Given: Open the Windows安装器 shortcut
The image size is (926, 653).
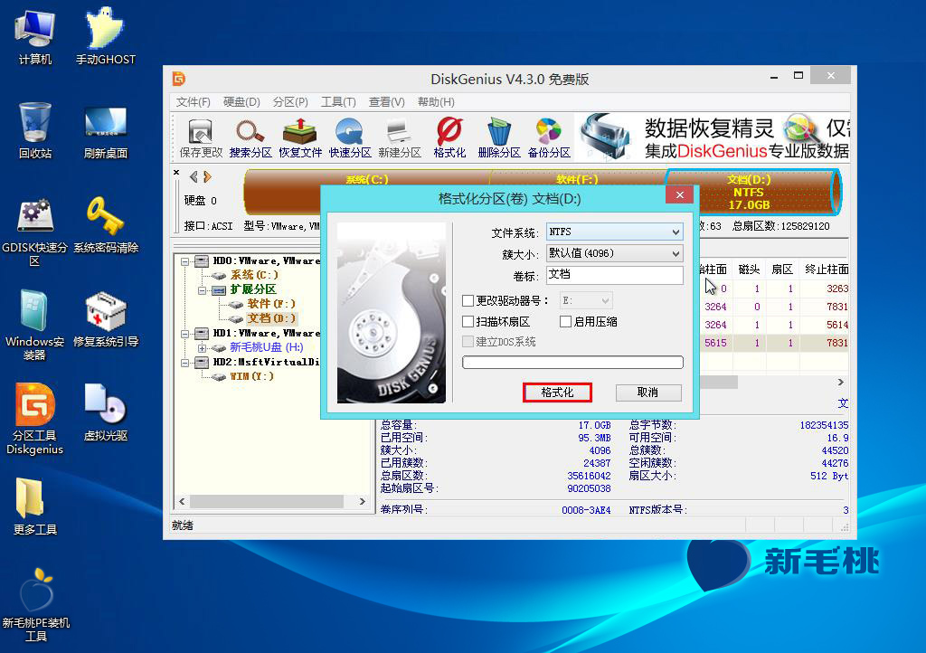Looking at the screenshot, I should click(x=35, y=326).
